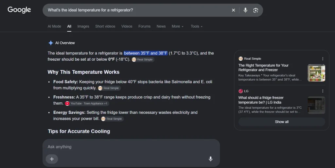Open 'What should a fridge freezer temperature be' link
This screenshot has height=168, width=335.
click(x=261, y=100)
